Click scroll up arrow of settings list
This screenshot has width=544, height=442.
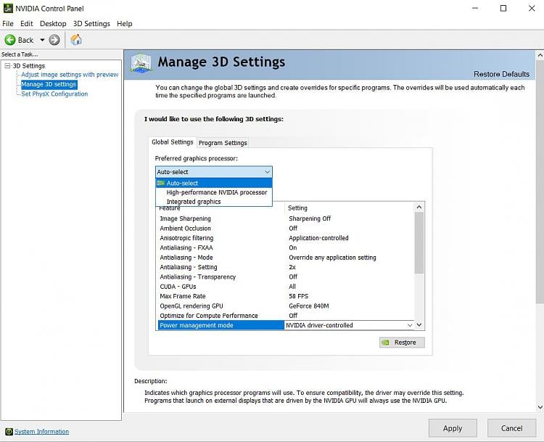click(x=419, y=208)
